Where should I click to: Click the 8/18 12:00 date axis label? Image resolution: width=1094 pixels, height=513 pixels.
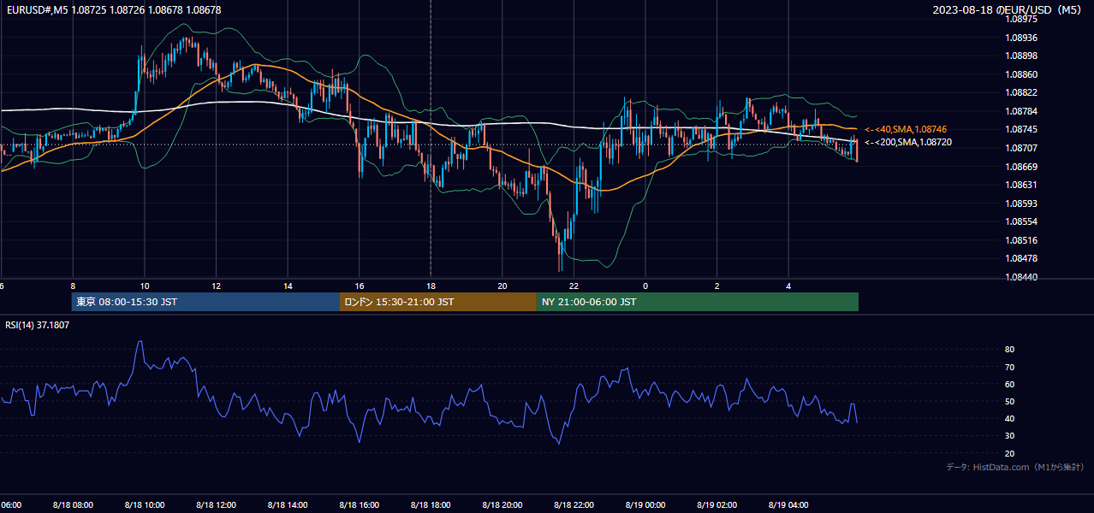click(x=216, y=504)
